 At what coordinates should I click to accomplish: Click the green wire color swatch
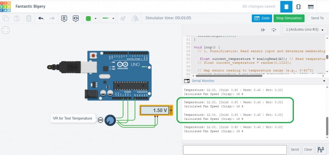coord(88,18)
